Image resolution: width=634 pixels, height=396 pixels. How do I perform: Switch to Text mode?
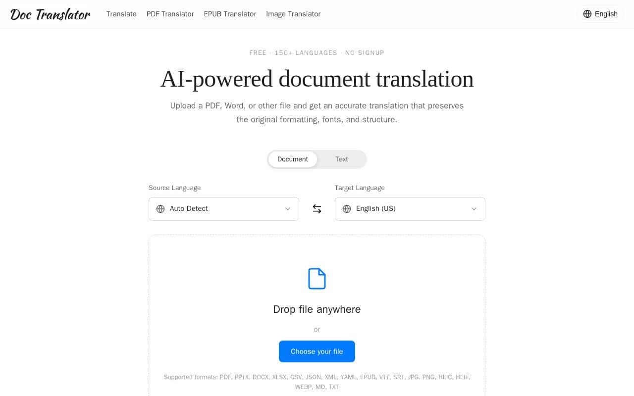tap(342, 159)
